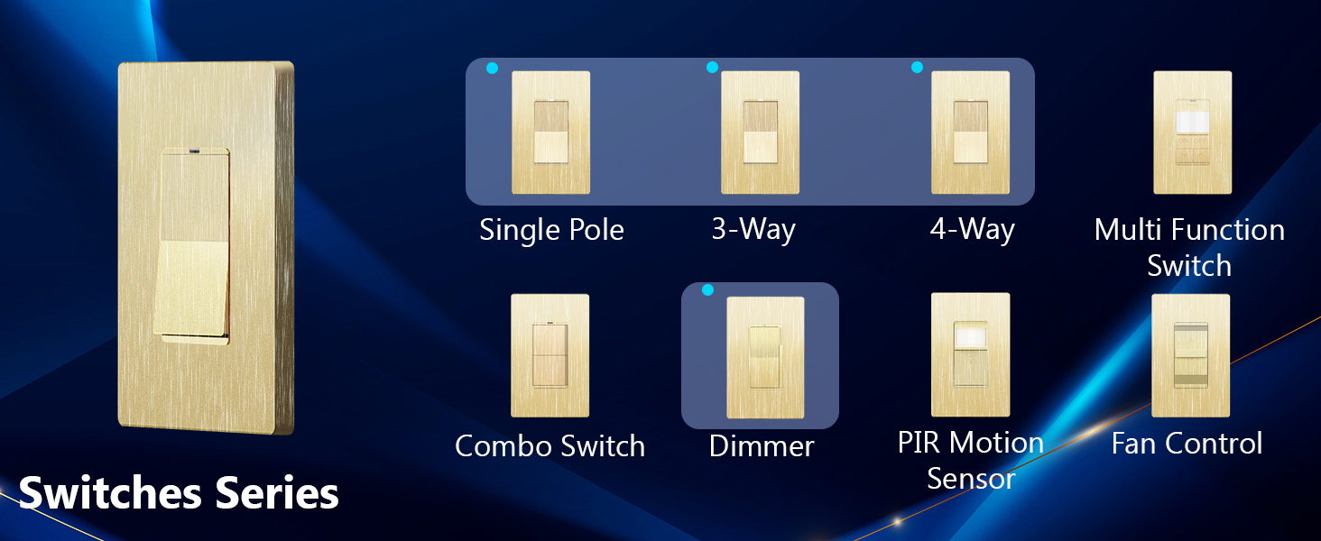Screen dimensions: 1321x541
Task: Click the "Combo Switch" label
Action: pos(550,445)
